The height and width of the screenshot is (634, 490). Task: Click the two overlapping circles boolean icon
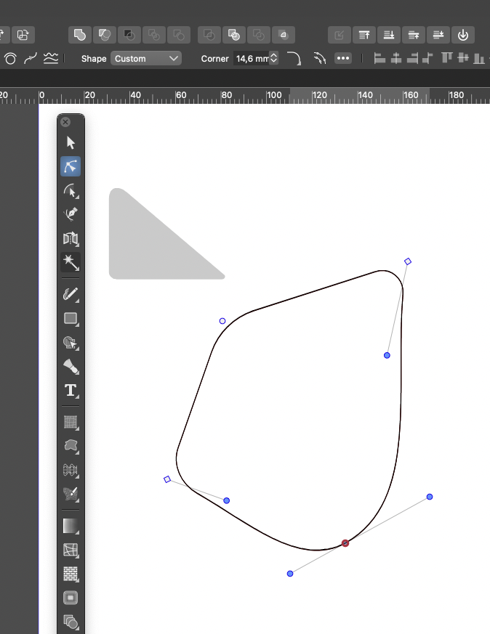(105, 35)
